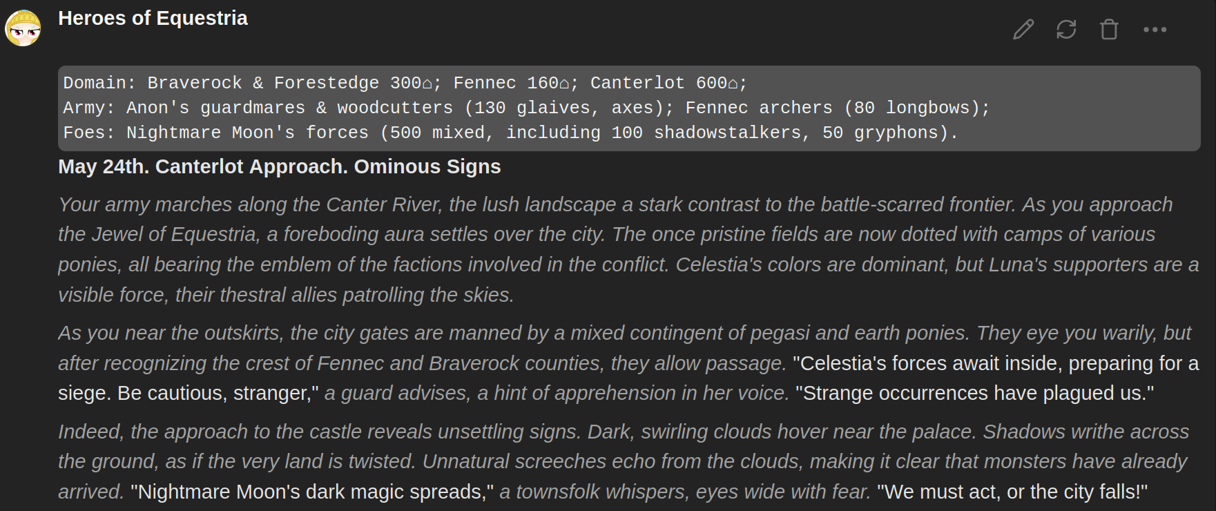Viewport: 1216px width, 511px height.
Task: Click the quote 'Strange occurrences have plagued us.'
Action: pos(975,393)
